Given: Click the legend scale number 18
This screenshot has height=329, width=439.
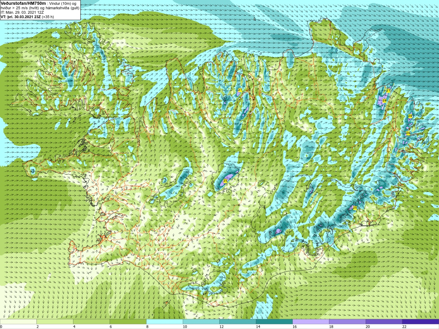Looking at the screenshot, I should click(x=331, y=327).
